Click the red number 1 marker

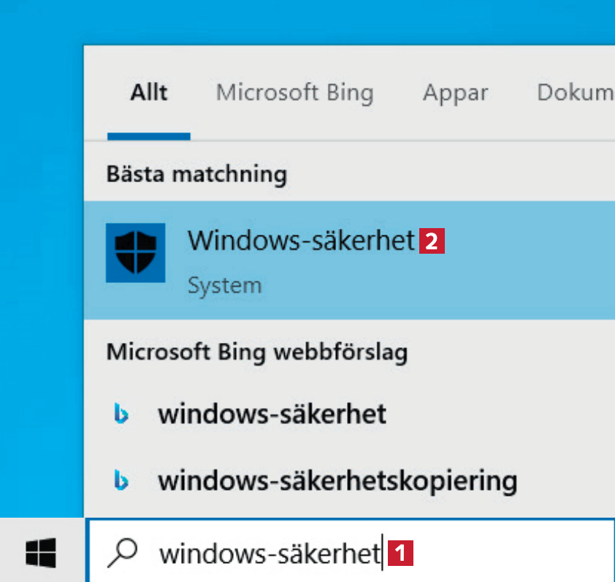(401, 553)
